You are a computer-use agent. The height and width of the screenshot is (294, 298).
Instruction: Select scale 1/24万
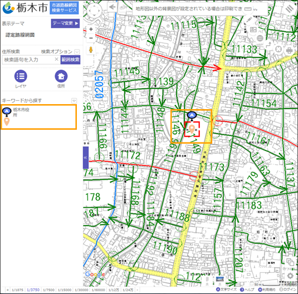pos(128,290)
